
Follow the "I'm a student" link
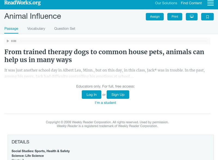(105, 103)
